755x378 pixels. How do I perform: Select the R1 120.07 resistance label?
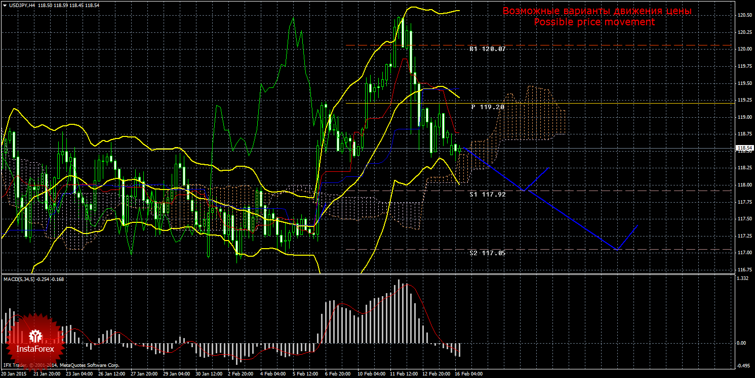tap(487, 49)
